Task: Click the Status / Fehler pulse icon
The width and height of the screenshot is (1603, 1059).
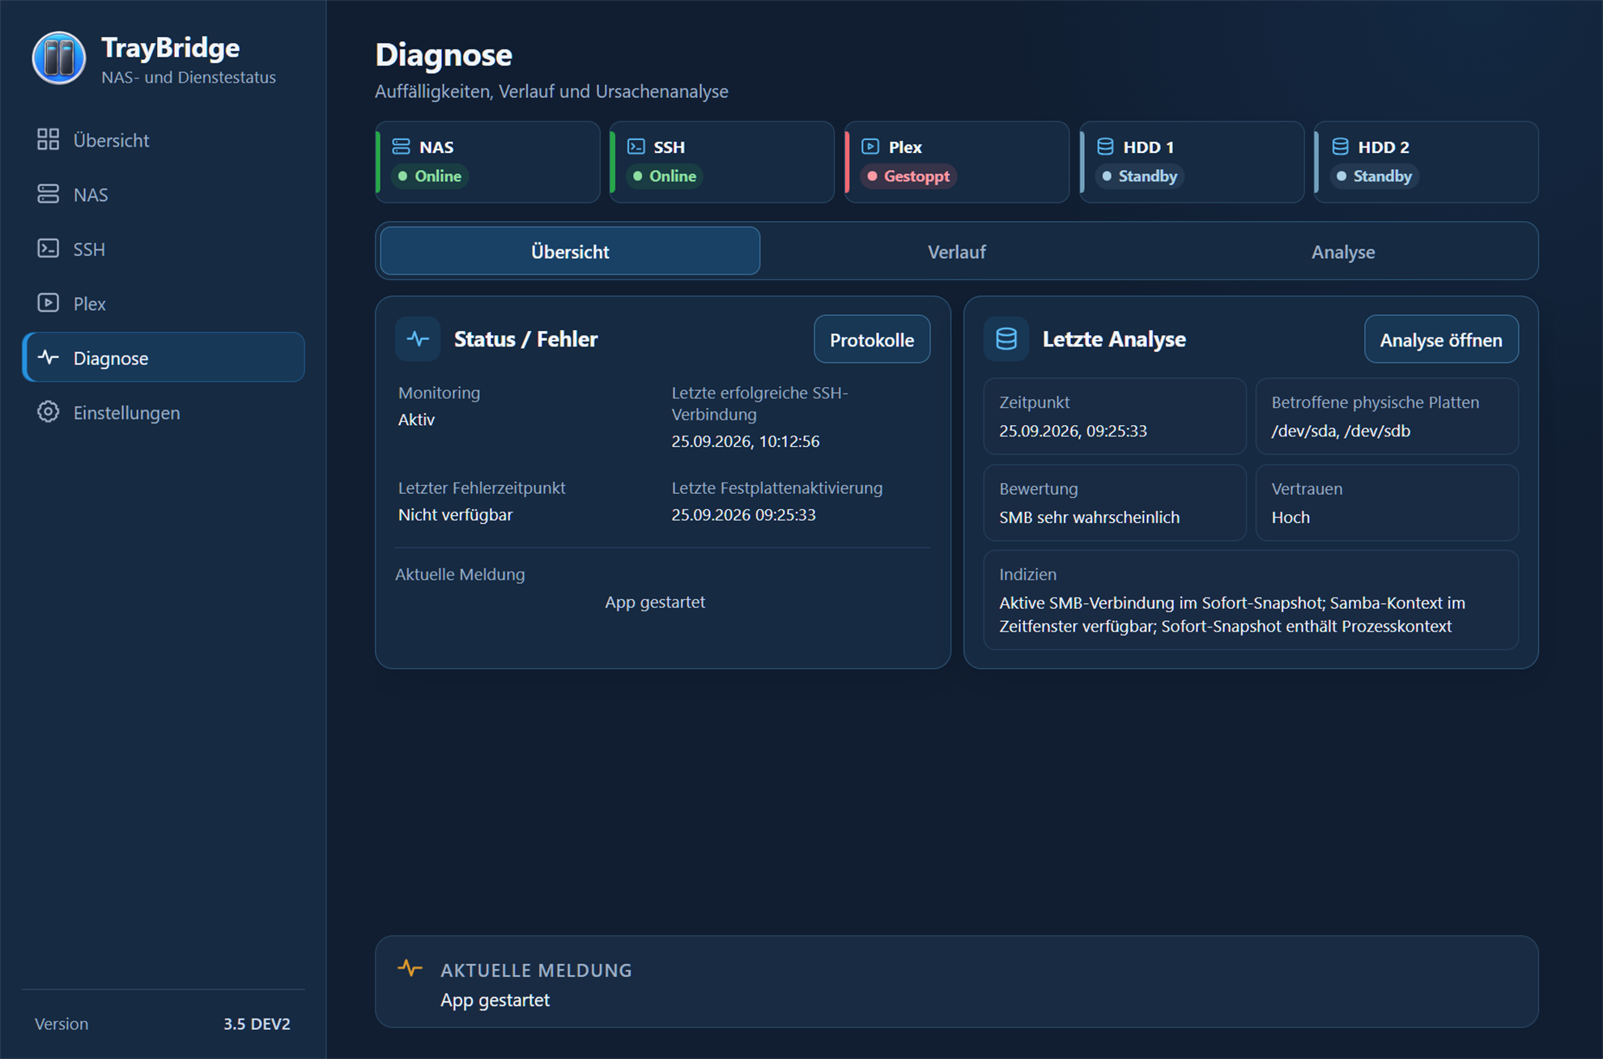Action: click(418, 338)
